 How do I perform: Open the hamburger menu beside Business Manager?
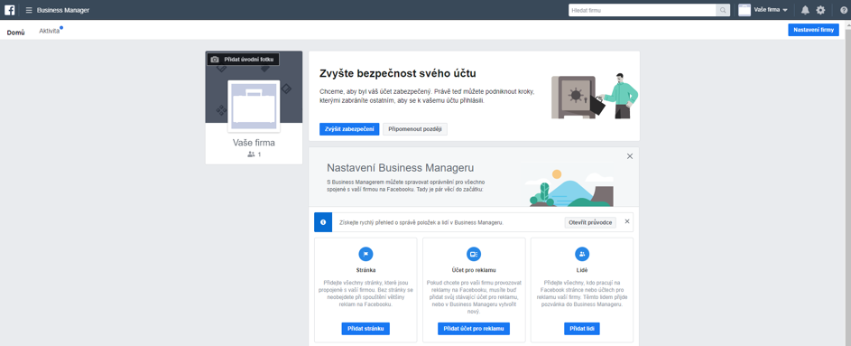29,10
